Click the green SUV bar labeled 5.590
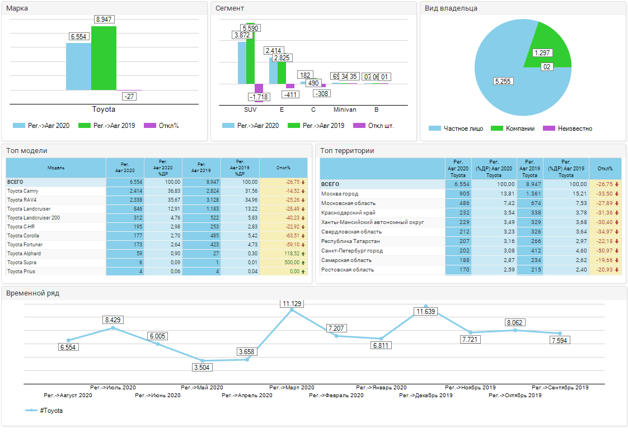The height and width of the screenshot is (443, 628). [x=250, y=54]
